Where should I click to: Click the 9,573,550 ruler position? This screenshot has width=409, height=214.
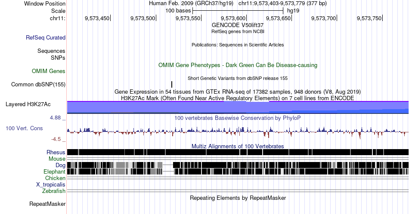click(x=188, y=18)
